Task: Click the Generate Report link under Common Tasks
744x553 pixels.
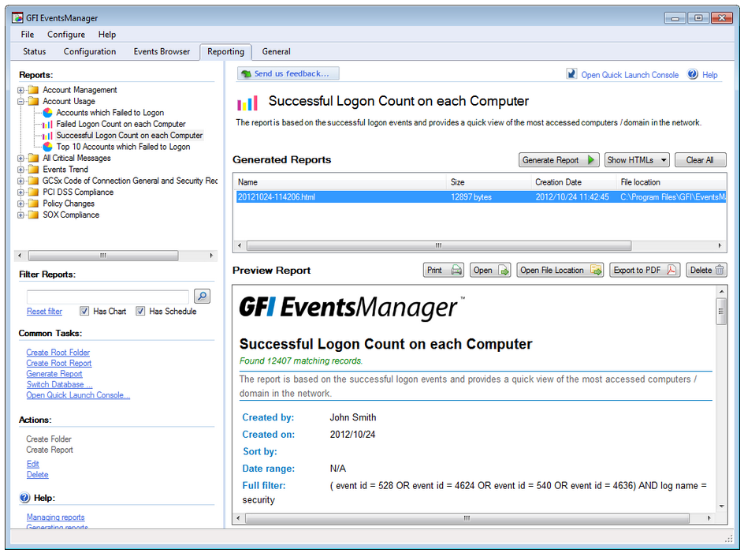Action: (x=54, y=374)
